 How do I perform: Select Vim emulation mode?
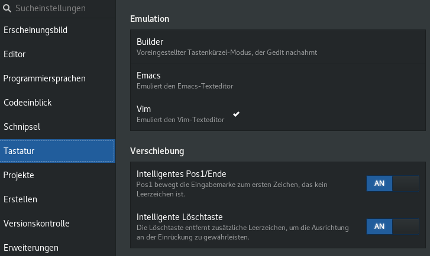tap(144, 109)
